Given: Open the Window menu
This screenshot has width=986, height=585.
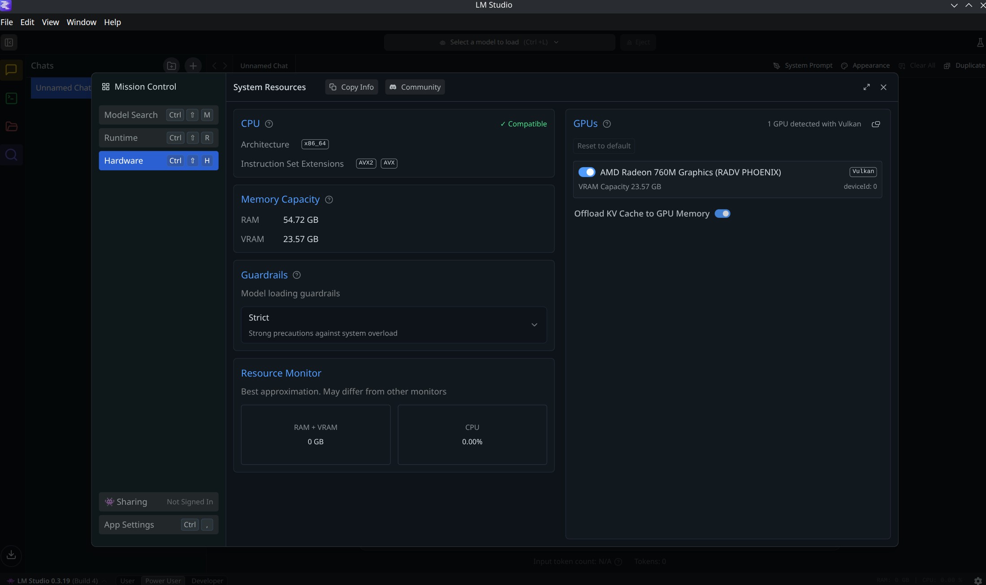Looking at the screenshot, I should tap(82, 22).
